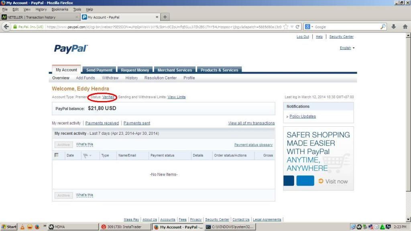Select the My Account - PayPal browser tab
This screenshot has height=231, width=411.
pyautogui.click(x=120, y=17)
